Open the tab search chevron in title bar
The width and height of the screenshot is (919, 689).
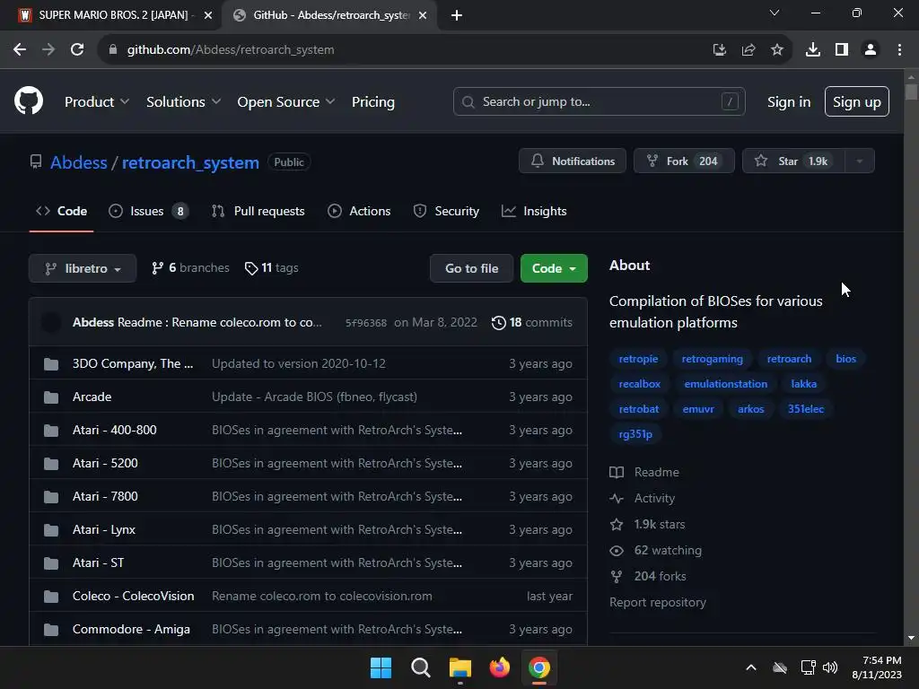[775, 13]
